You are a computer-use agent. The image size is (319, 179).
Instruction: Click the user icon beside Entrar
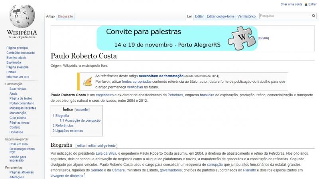coord(306,4)
